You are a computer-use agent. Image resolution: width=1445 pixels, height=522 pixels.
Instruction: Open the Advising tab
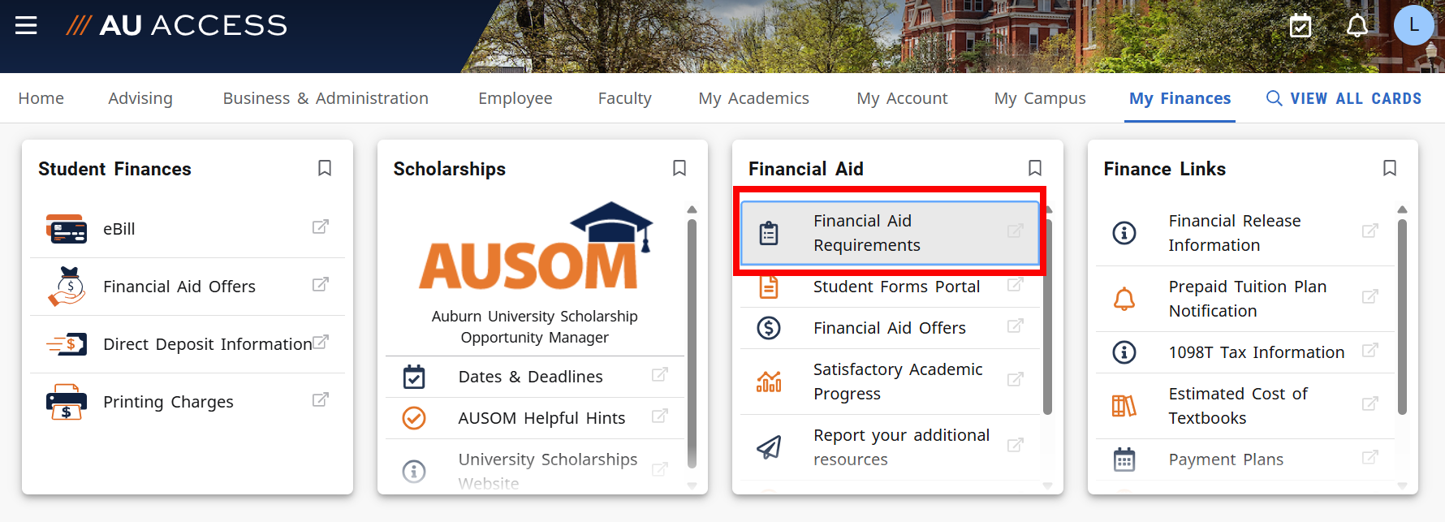[140, 97]
